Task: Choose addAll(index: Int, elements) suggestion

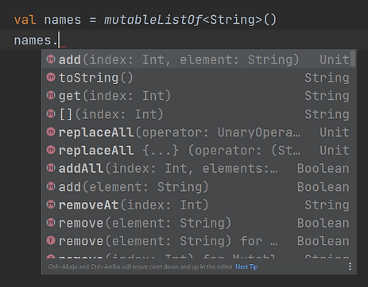Action: tap(196, 168)
